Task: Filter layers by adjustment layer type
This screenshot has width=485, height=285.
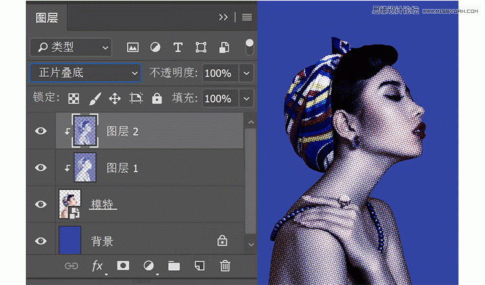Action: coord(155,48)
